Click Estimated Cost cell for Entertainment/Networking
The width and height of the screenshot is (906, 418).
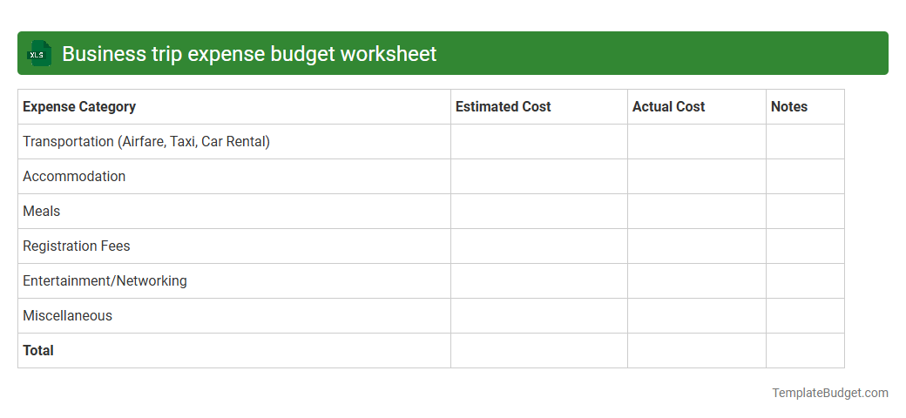click(x=539, y=280)
